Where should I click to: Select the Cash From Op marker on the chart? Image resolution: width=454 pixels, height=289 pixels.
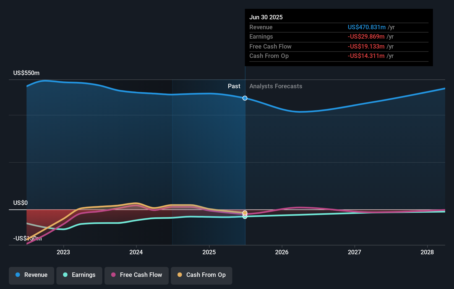point(245,213)
